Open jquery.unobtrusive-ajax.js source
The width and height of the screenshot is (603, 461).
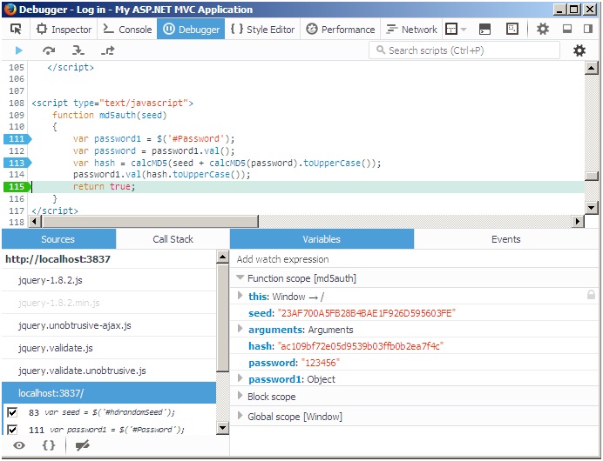(x=109, y=325)
